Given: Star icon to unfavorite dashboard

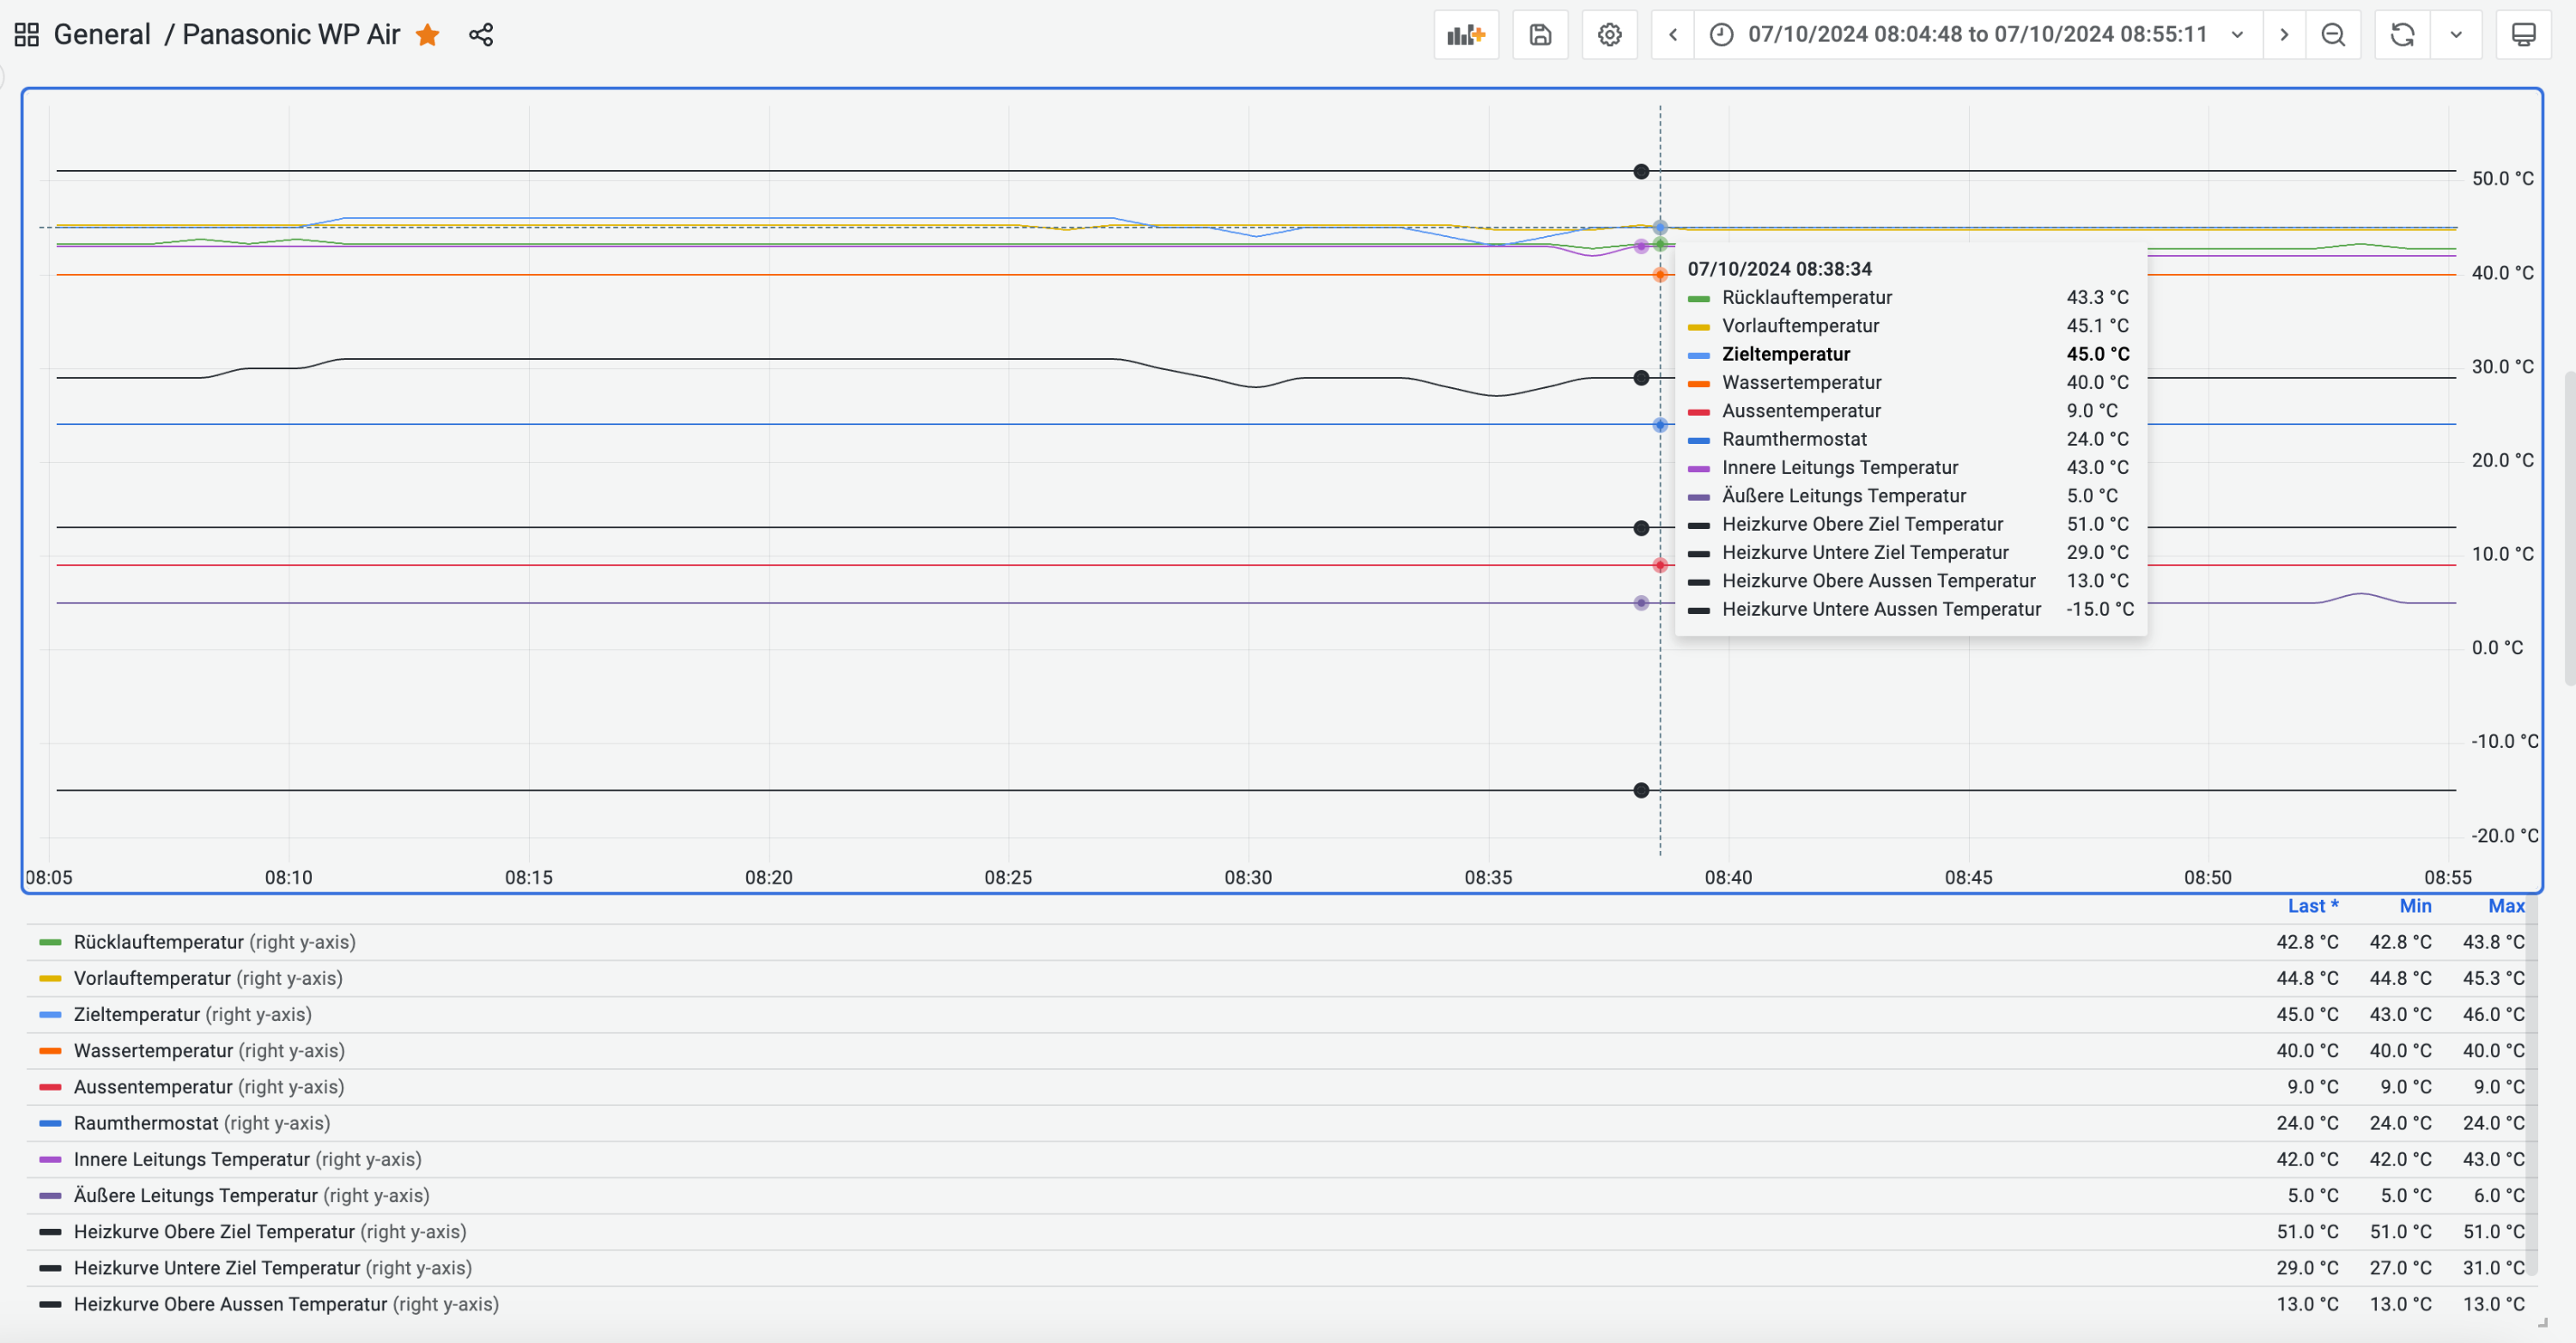Looking at the screenshot, I should coord(428,35).
